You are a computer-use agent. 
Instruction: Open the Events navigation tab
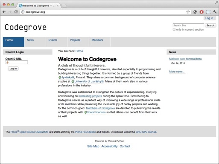click(56, 42)
